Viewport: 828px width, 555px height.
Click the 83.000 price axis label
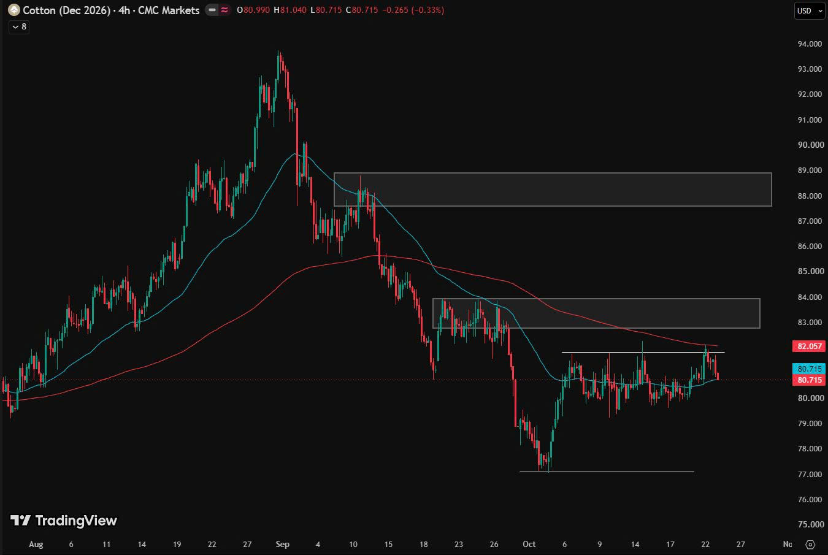pyautogui.click(x=810, y=322)
